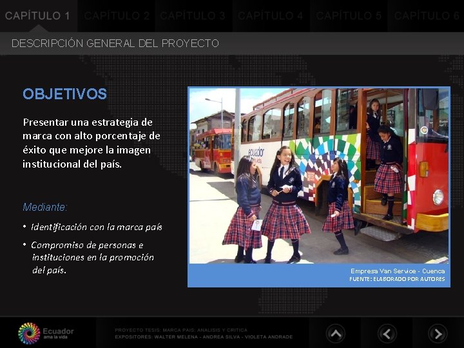Click FUENTE: ELABORADO POR AUTORES text
Image resolution: width=464 pixels, height=348 pixels.
(x=397, y=279)
